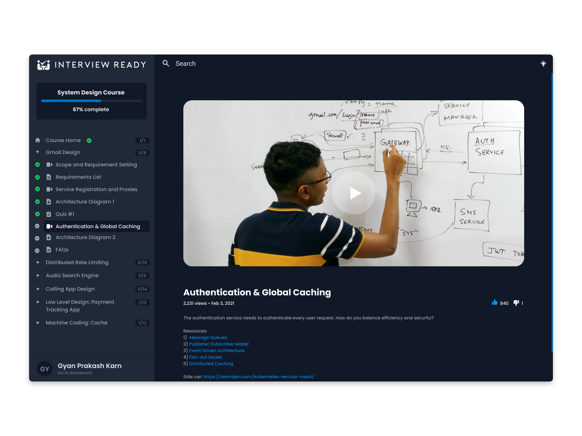Select the download icon for Architecture Diagram 2
This screenshot has width=582, height=436.
click(x=49, y=237)
